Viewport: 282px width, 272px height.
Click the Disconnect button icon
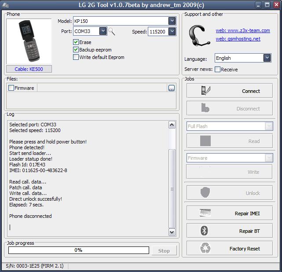(x=205, y=108)
